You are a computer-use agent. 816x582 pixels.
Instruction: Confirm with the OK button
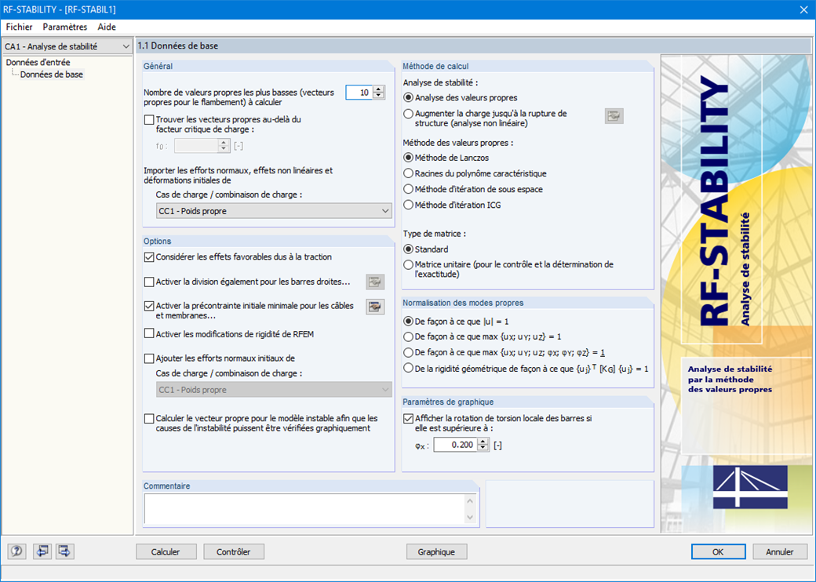(718, 552)
